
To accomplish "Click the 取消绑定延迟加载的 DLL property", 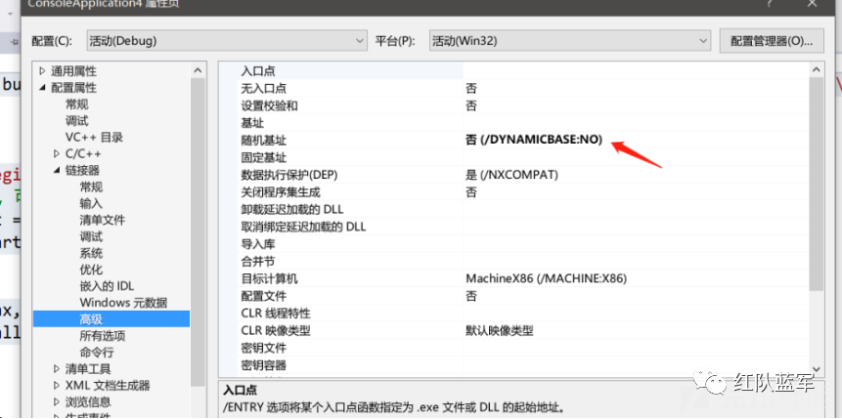I will (303, 227).
